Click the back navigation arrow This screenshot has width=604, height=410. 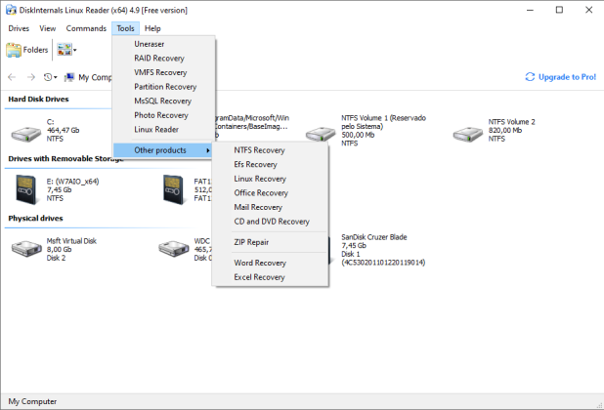click(x=12, y=77)
